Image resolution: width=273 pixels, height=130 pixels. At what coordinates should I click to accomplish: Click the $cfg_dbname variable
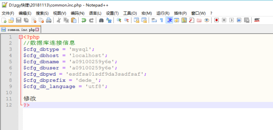pos(41,62)
